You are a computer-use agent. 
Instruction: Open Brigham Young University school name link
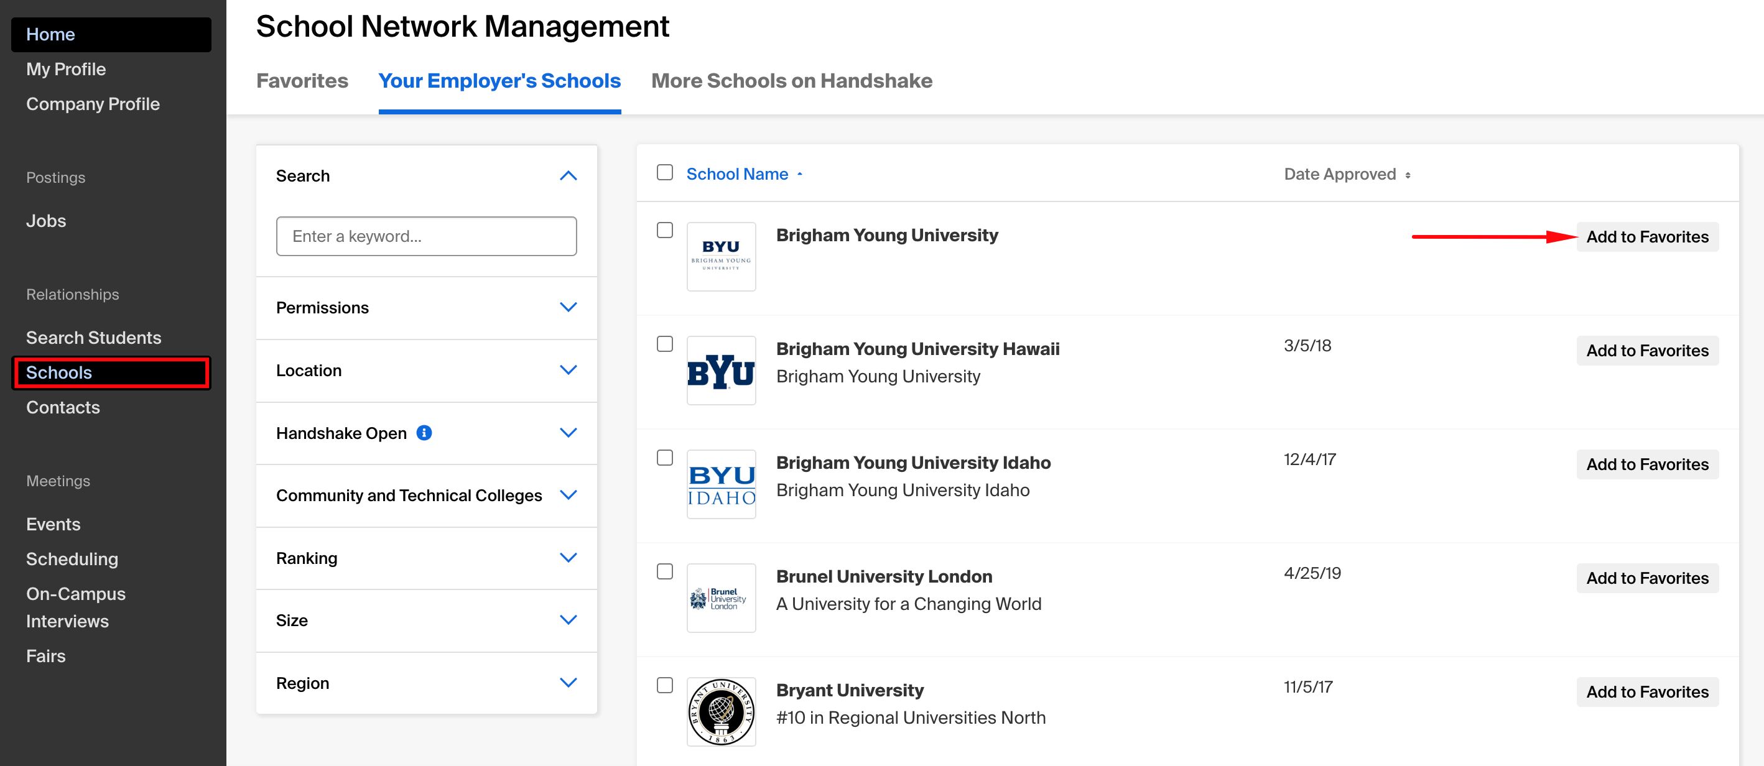[887, 236]
